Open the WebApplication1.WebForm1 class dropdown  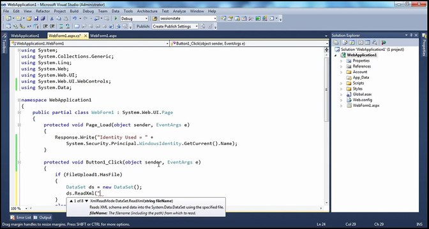click(167, 44)
